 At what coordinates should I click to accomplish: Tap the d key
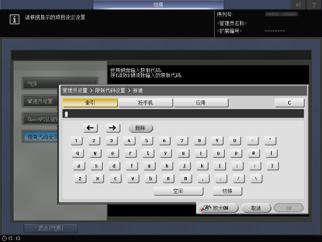pos(114,166)
